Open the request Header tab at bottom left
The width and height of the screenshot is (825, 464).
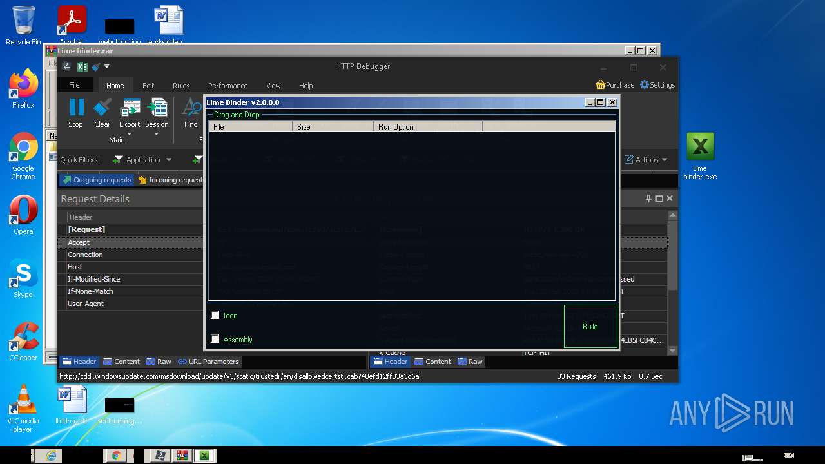click(x=79, y=362)
